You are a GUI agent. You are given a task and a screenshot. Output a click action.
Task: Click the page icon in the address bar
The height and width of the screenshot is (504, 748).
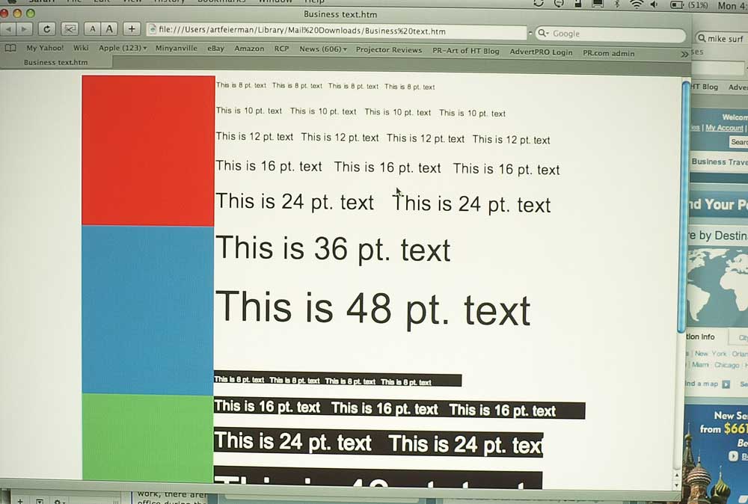153,30
